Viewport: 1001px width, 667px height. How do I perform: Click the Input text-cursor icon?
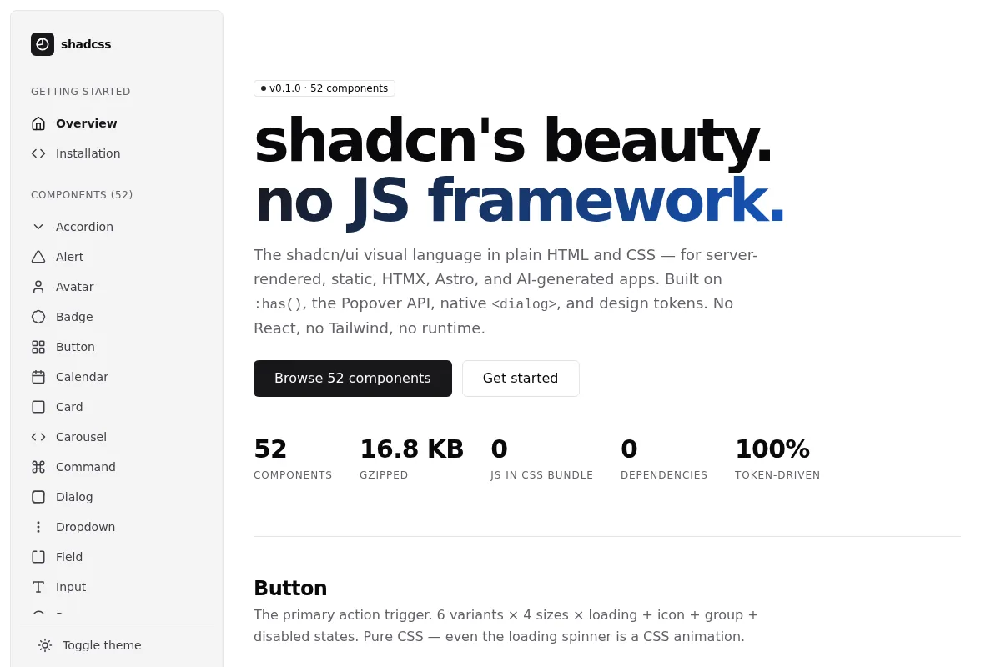[38, 587]
